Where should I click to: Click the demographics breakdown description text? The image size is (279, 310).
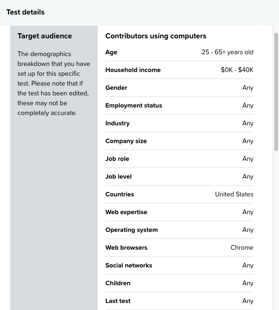(54, 83)
